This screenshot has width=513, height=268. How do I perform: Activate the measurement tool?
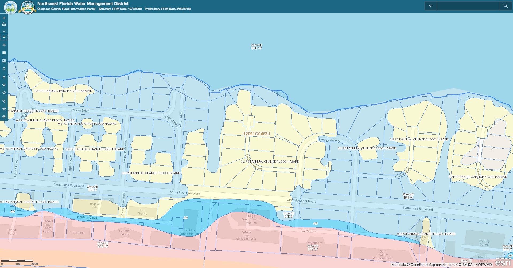click(x=4, y=61)
